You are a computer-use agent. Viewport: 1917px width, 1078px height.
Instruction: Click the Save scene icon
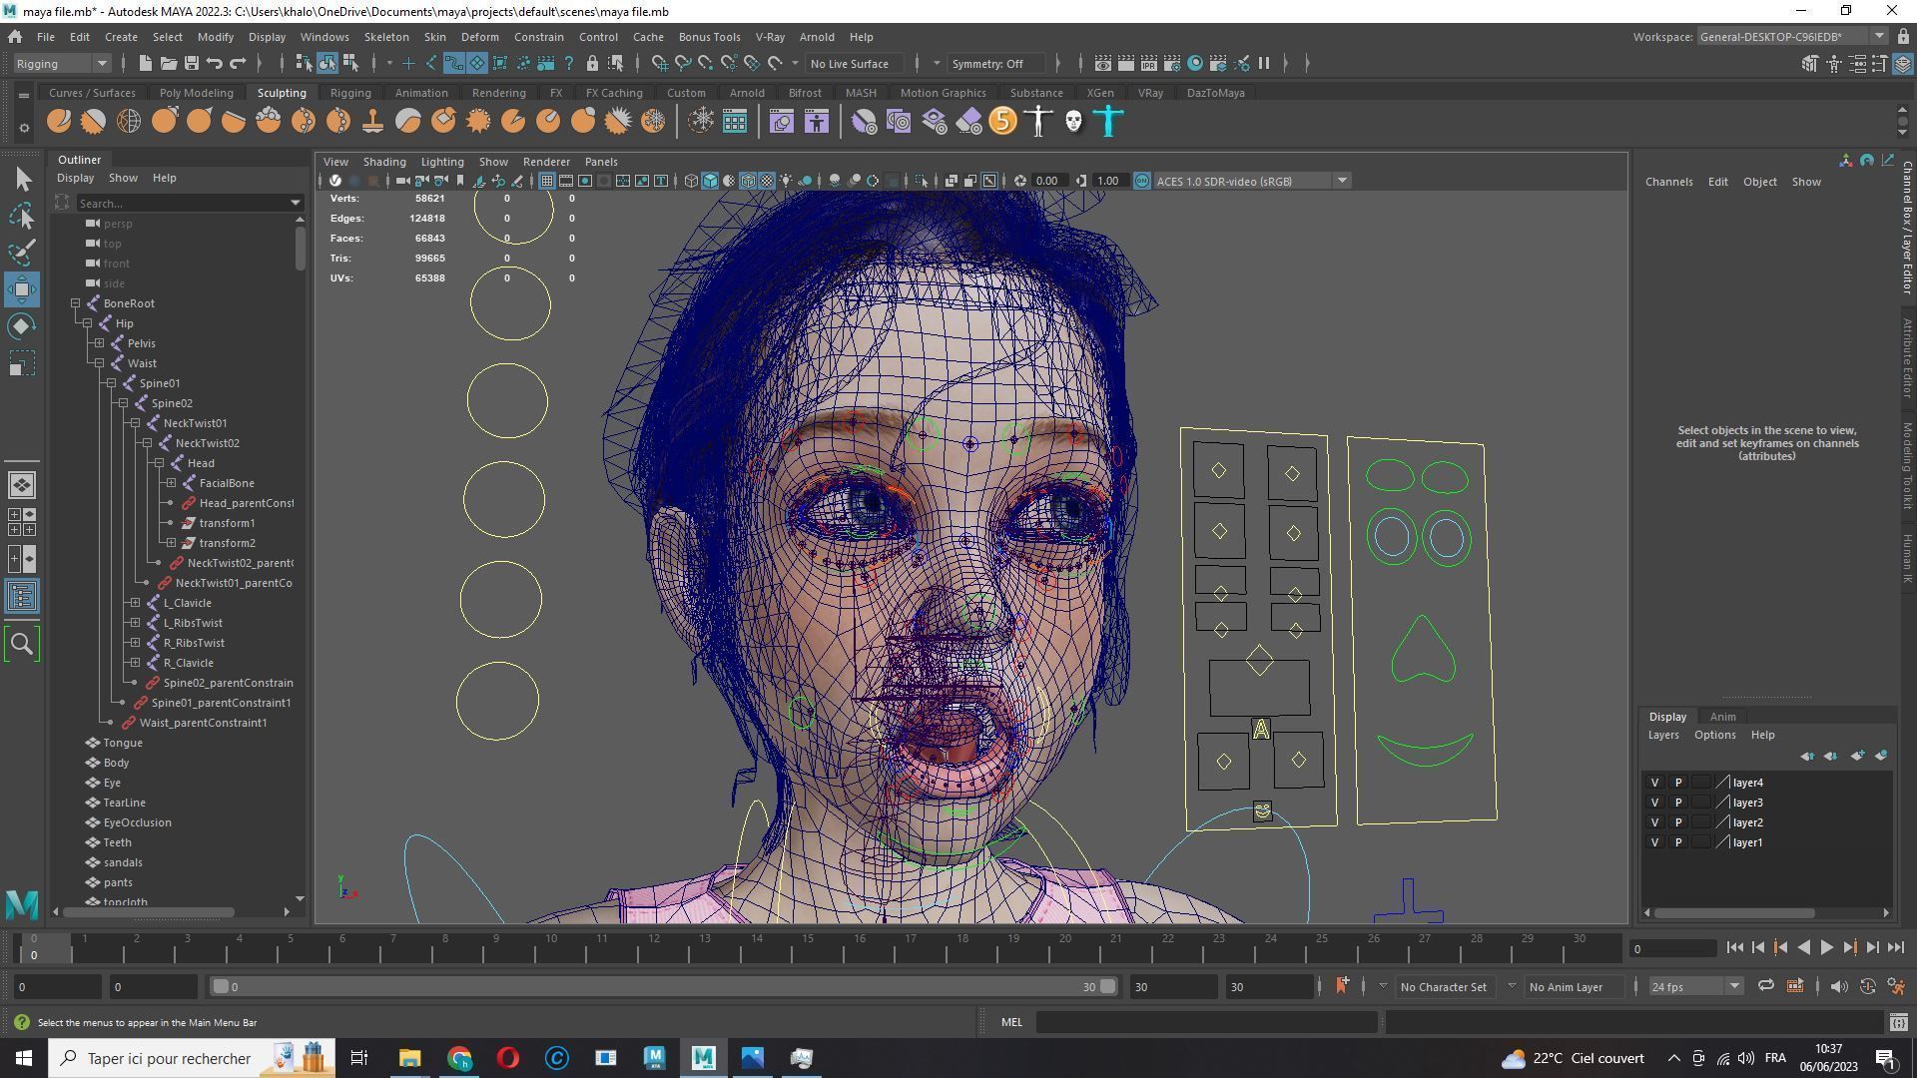coord(191,63)
